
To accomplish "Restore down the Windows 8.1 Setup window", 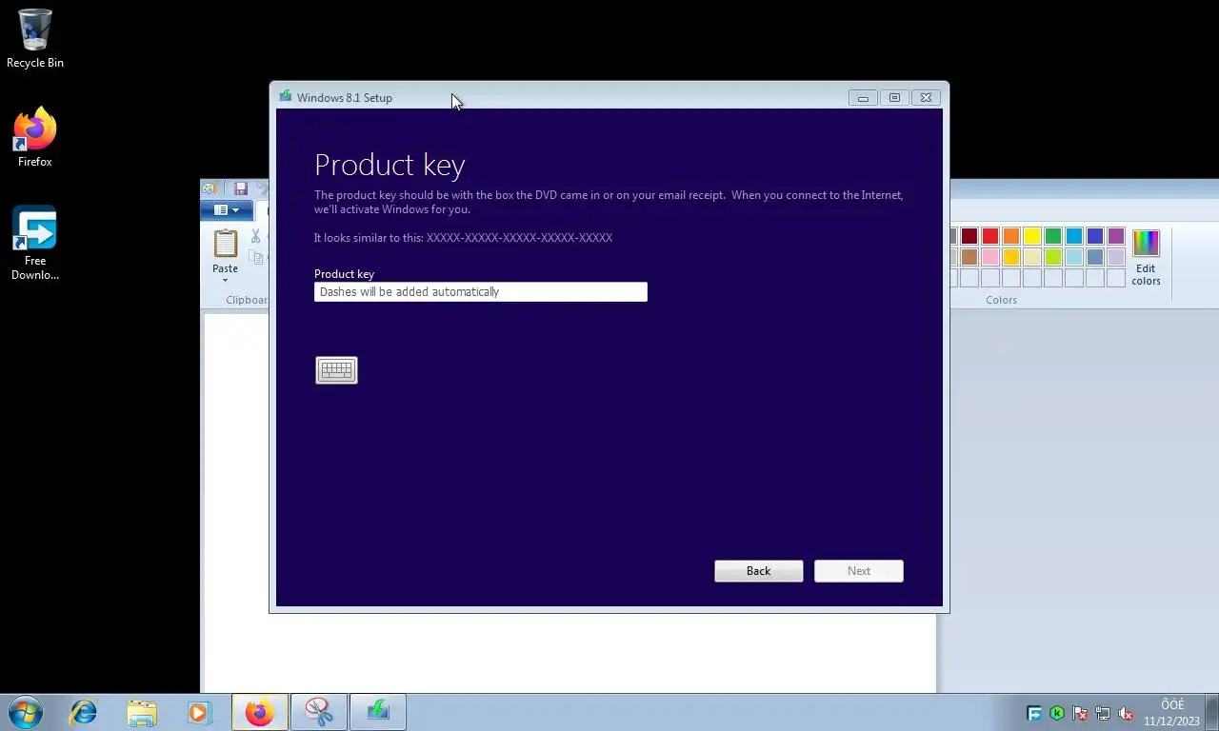I will (894, 98).
